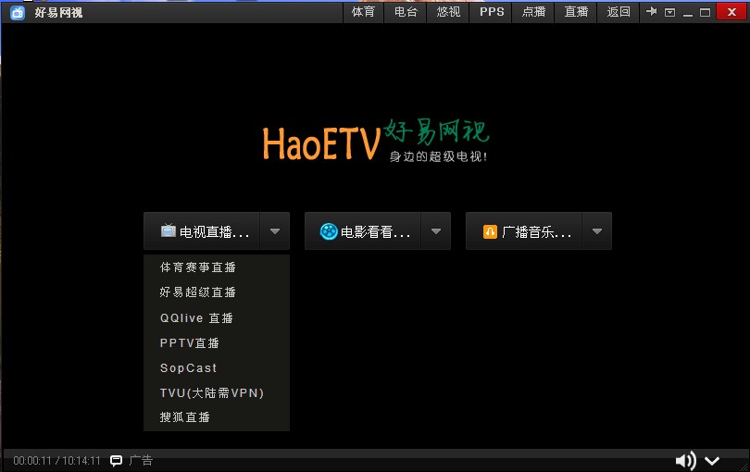Image resolution: width=750 pixels, height=472 pixels.
Task: Select SopCast from the dropdown
Action: pos(188,367)
